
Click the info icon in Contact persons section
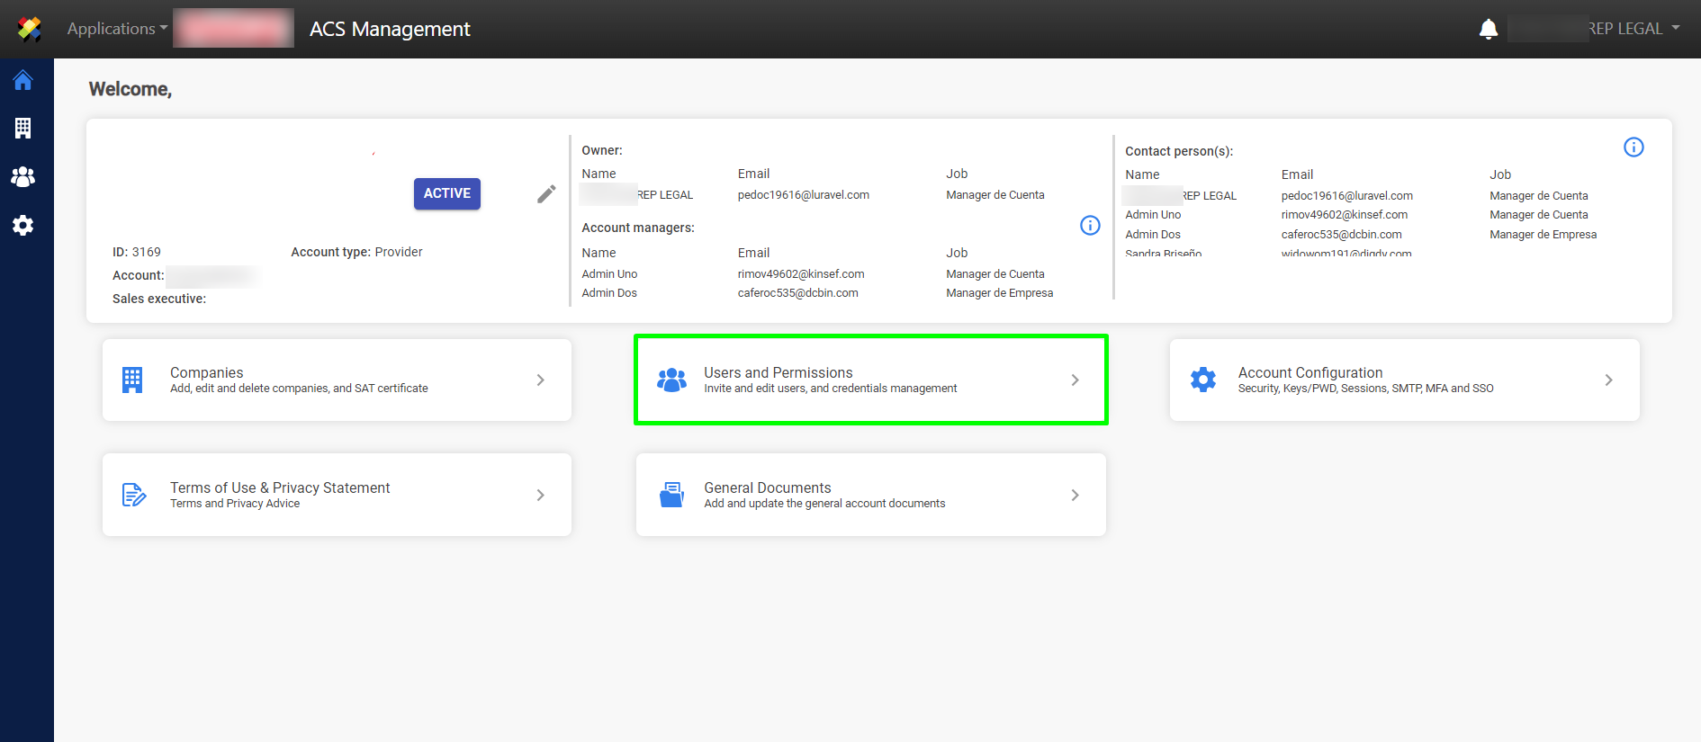(1633, 148)
